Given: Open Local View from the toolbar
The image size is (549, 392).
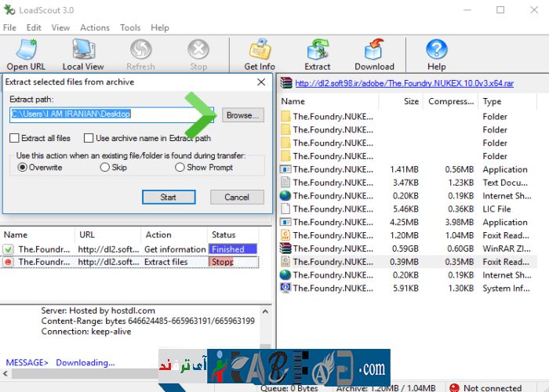Looking at the screenshot, I should tap(83, 51).
